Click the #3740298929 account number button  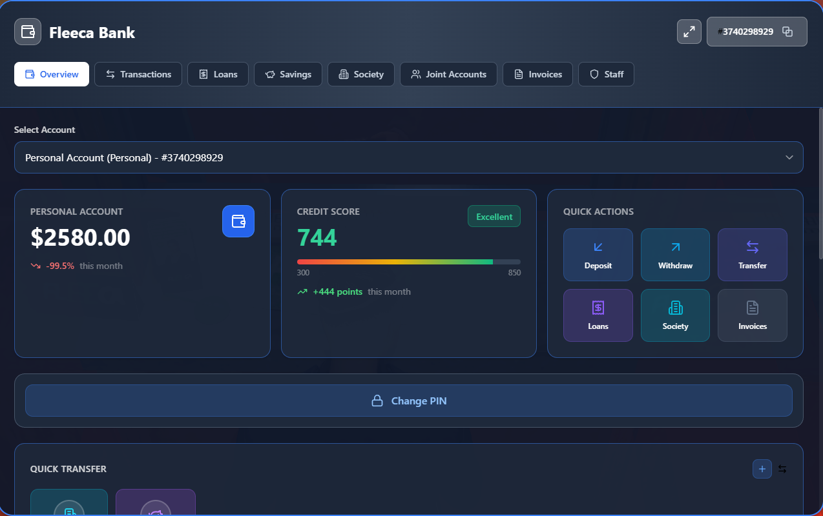(757, 32)
